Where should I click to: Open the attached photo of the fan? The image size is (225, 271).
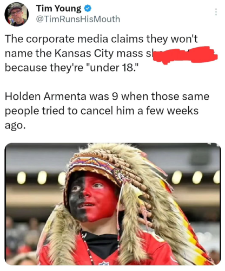click(x=112, y=204)
